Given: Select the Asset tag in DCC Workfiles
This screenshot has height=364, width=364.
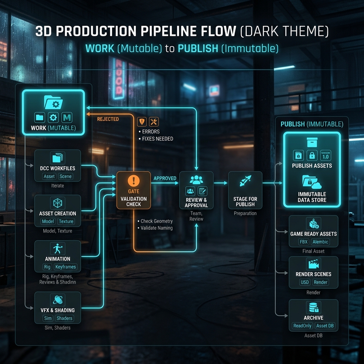Looking at the screenshot, I should click(49, 176).
